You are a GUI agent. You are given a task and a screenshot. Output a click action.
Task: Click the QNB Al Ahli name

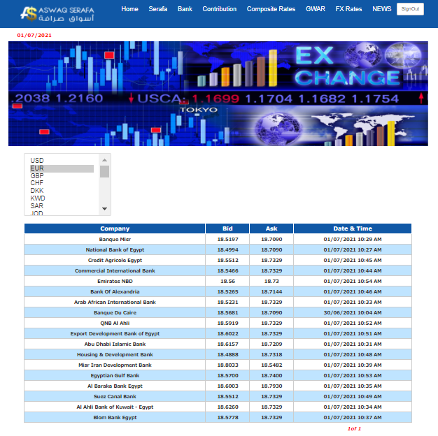115,323
